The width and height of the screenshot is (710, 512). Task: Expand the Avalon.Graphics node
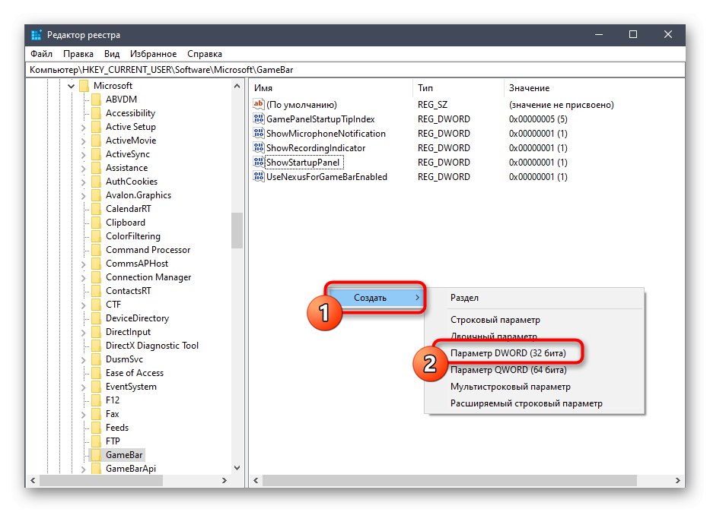[83, 196]
